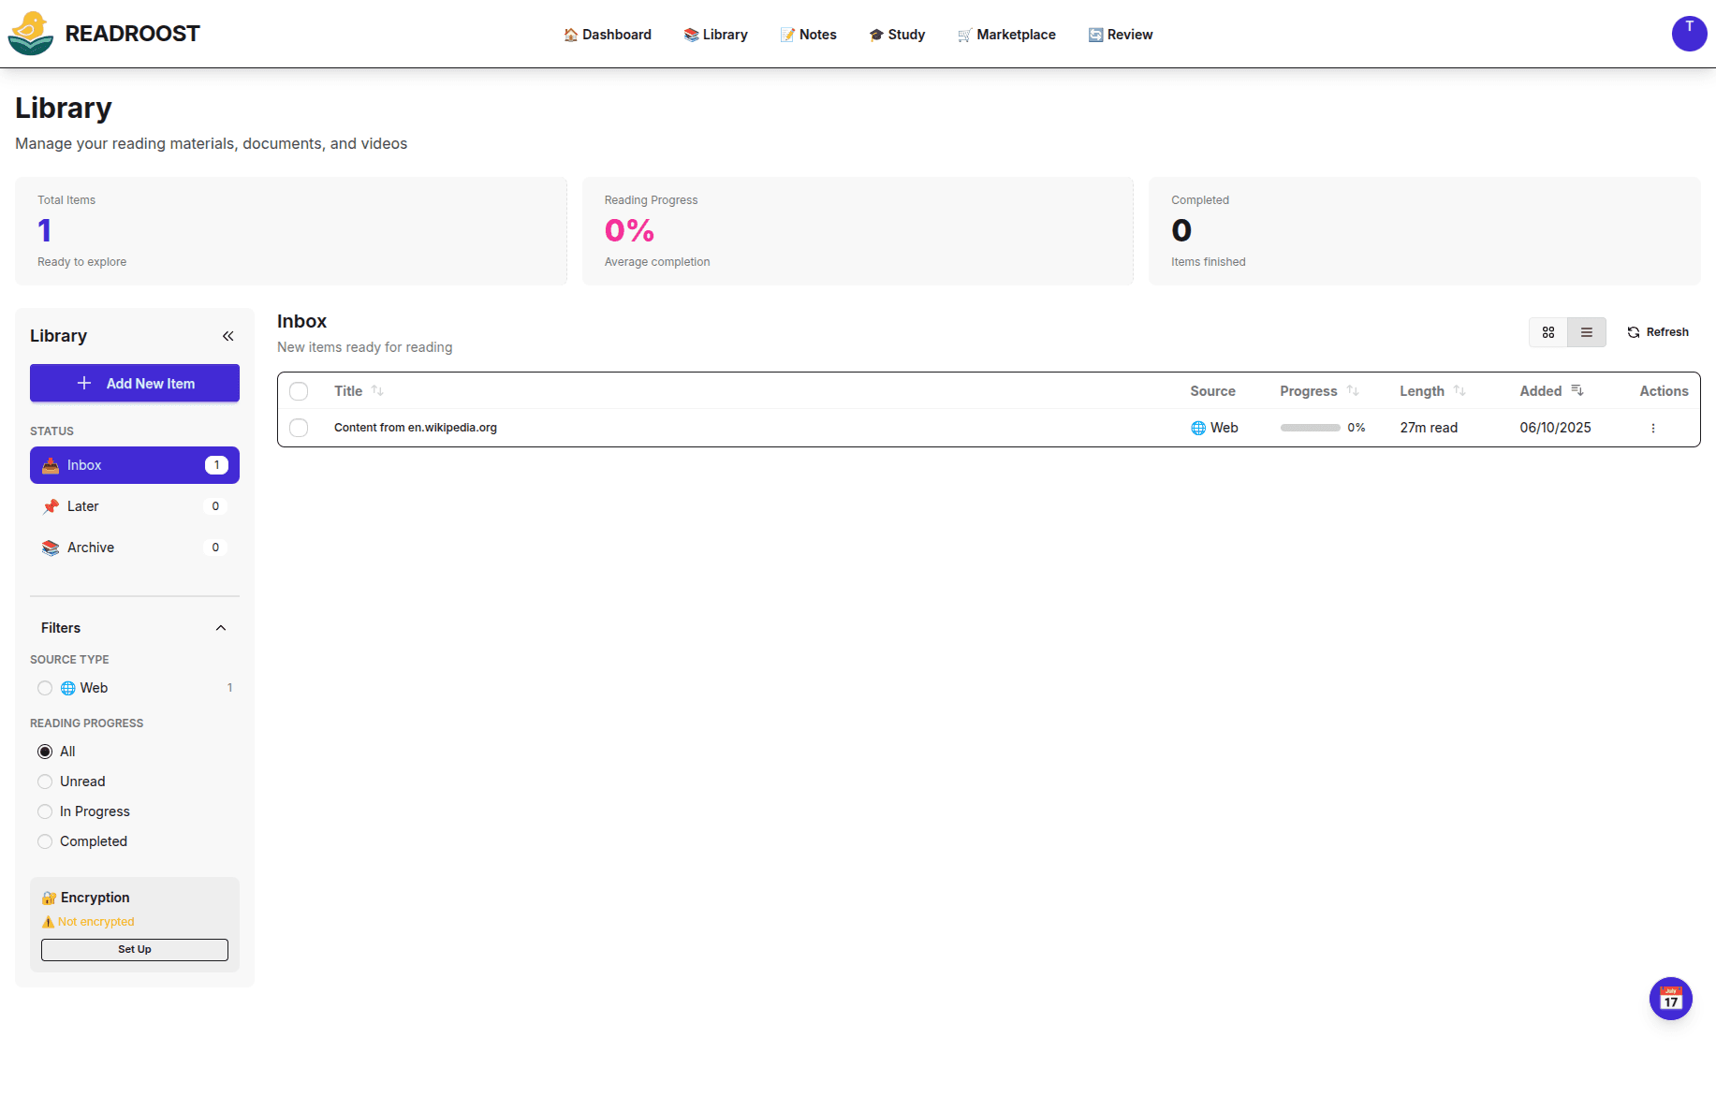Enable the Unread reading progress filter
Screen dimensions: 1716x1096
(45, 782)
